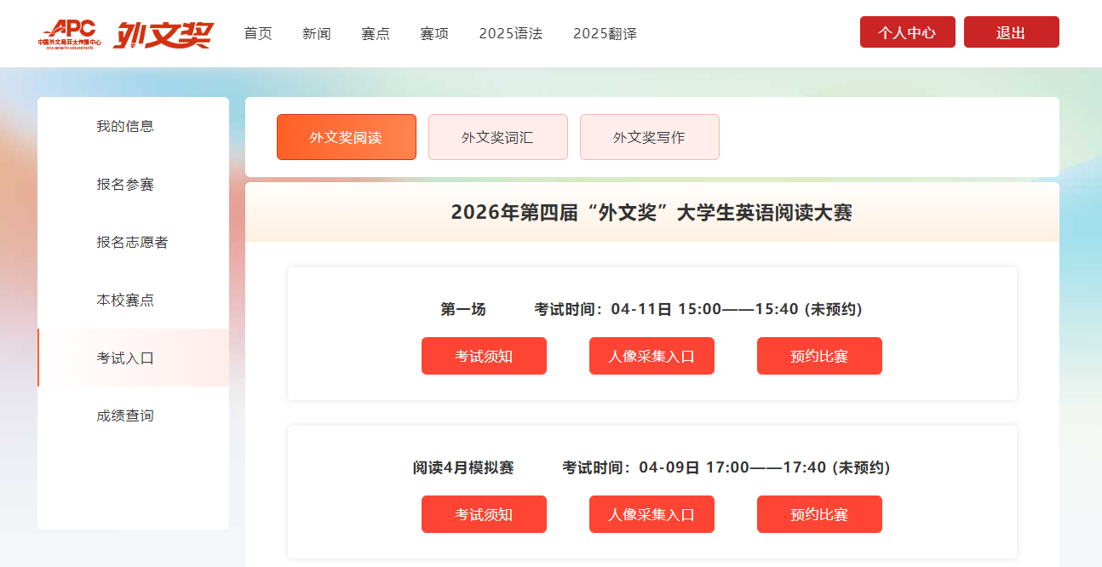This screenshot has height=567, width=1102.
Task: Select 考试入口 in the sidebar
Action: 134,358
